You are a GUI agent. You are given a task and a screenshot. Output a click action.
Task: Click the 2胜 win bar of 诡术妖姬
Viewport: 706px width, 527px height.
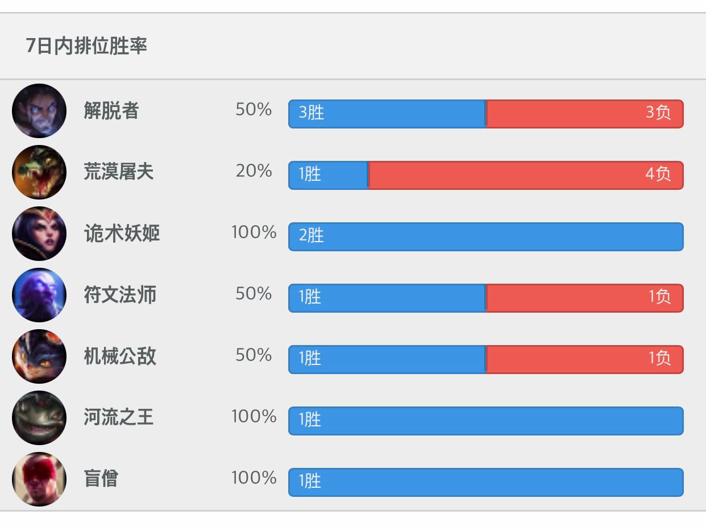click(x=486, y=236)
